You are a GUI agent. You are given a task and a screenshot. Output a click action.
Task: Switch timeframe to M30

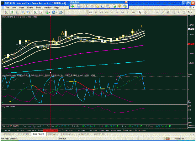107,12
